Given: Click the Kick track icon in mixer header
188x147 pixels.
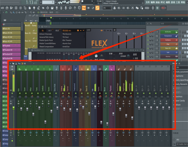Looking at the screenshot, I should [x=20, y=69].
